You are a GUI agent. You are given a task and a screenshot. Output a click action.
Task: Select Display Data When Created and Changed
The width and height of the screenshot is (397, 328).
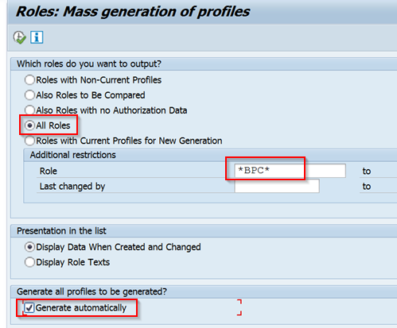[29, 247]
